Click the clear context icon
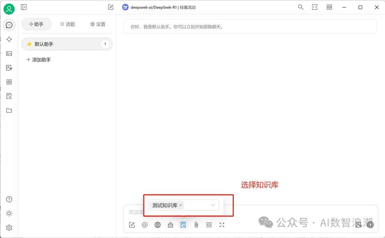385x238 pixels. click(x=209, y=225)
